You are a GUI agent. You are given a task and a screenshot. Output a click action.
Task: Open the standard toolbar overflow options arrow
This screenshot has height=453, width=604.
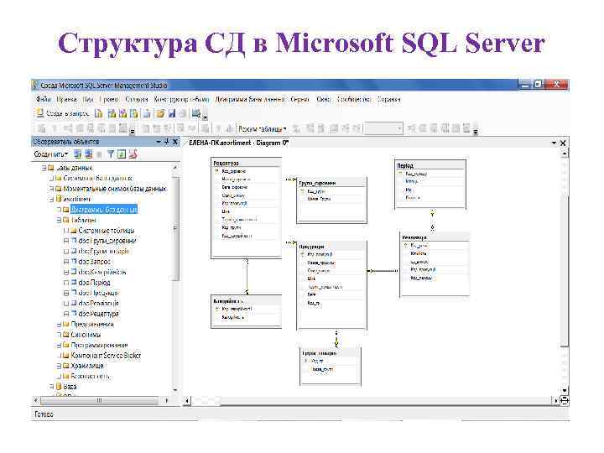click(206, 117)
